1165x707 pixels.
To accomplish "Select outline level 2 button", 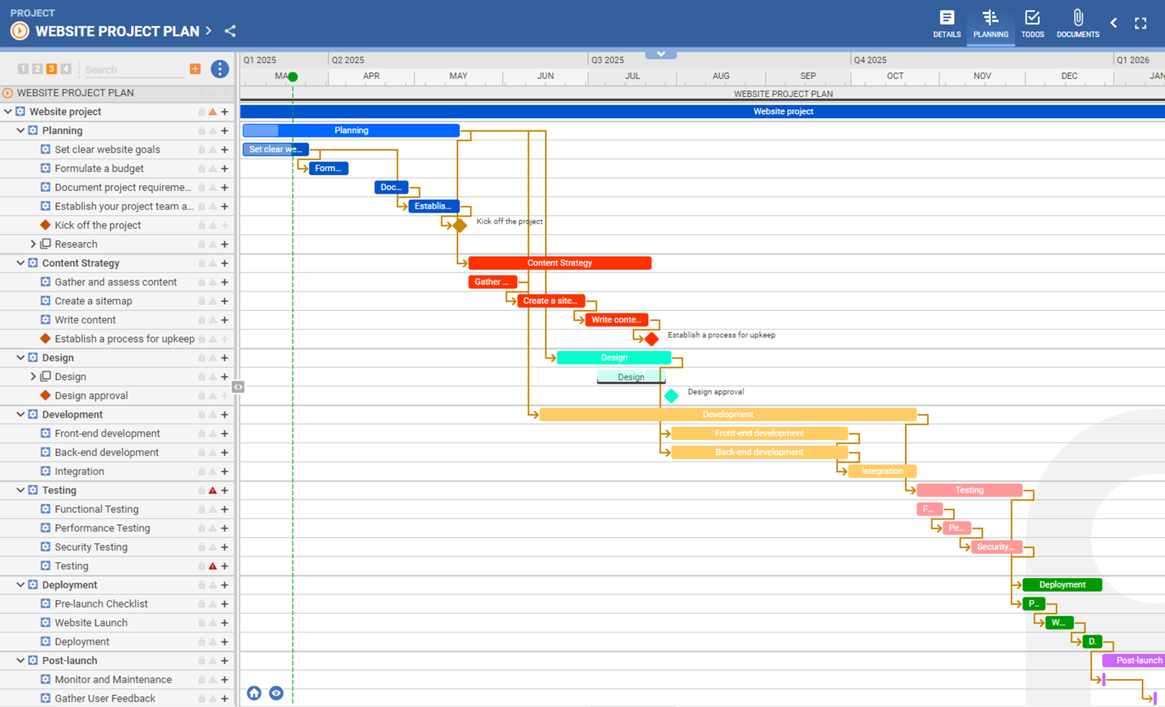I will pos(37,69).
